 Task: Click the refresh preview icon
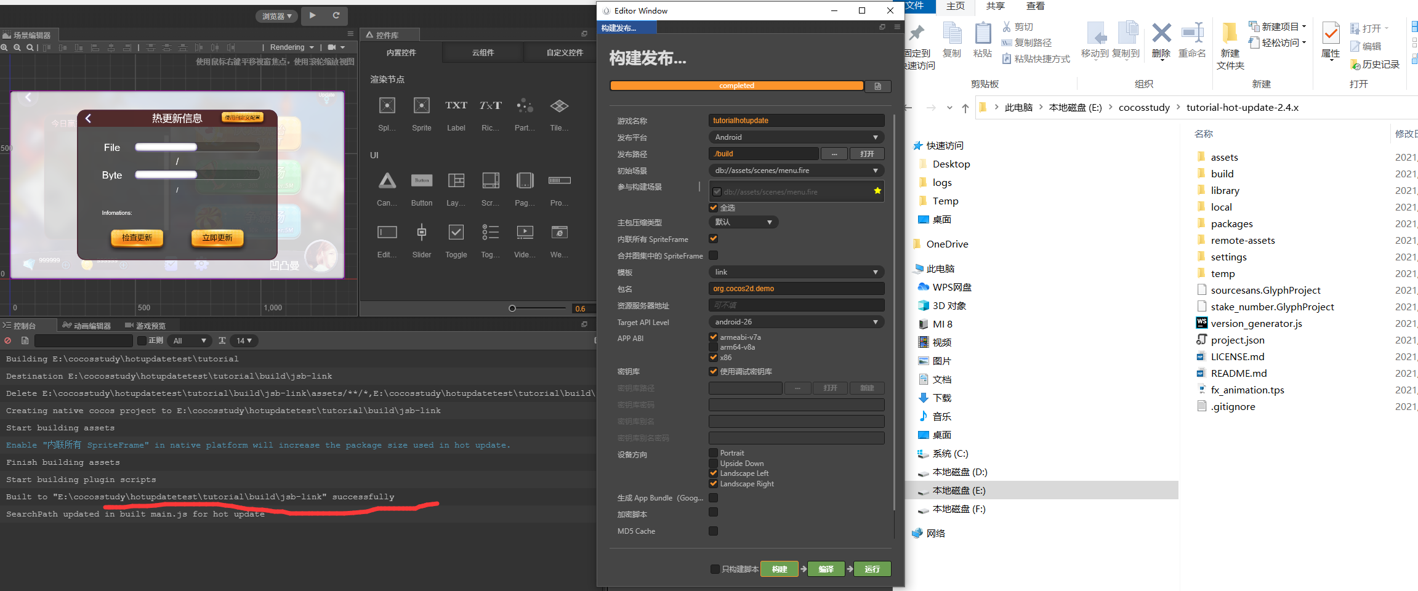pos(336,15)
